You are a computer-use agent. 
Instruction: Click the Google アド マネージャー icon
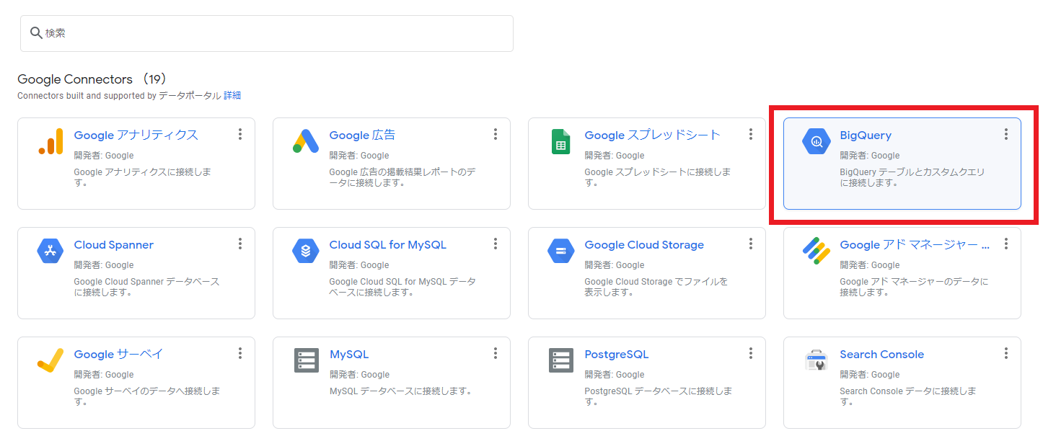tap(817, 251)
